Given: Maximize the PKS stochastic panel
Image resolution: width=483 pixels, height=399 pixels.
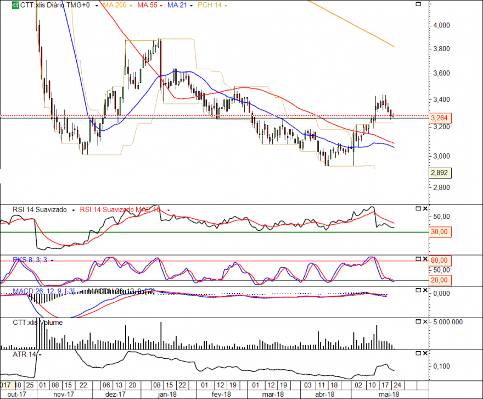Looking at the screenshot, I should coord(418,259).
